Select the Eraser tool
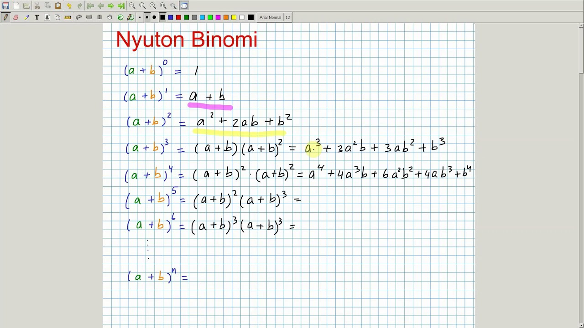The height and width of the screenshot is (328, 584). click(16, 17)
